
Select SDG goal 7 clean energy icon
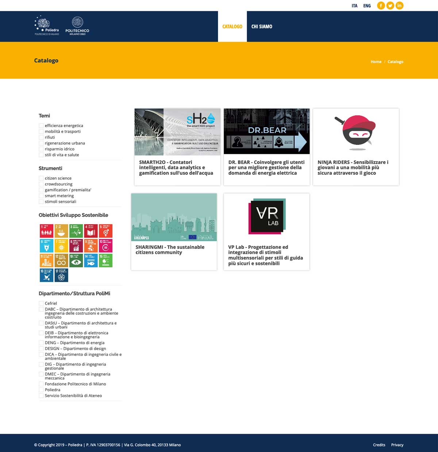[61, 246]
